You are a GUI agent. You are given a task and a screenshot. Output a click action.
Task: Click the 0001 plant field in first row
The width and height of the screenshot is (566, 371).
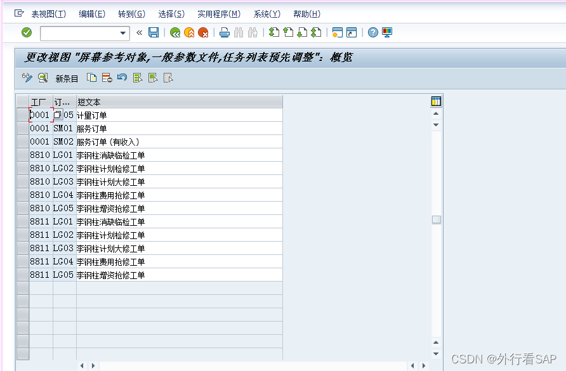click(x=41, y=115)
